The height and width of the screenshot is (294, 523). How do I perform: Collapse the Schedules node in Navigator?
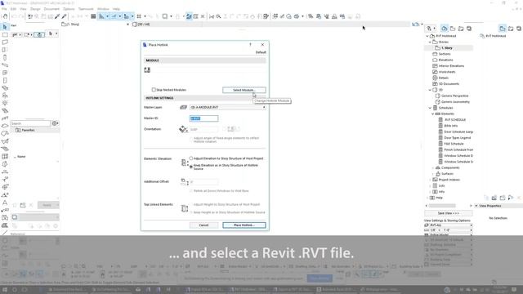(x=430, y=108)
